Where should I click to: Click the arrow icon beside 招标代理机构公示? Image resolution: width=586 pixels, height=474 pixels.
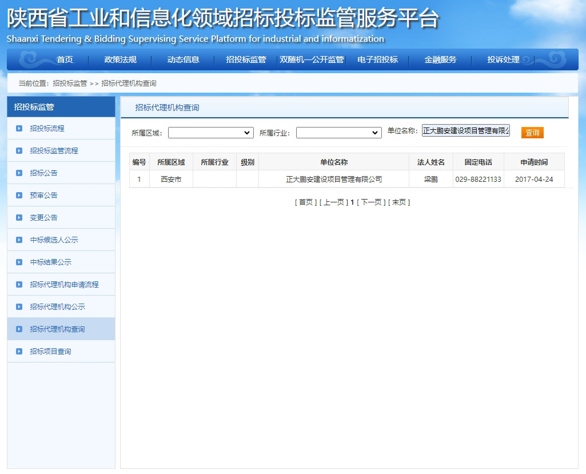tap(19, 306)
